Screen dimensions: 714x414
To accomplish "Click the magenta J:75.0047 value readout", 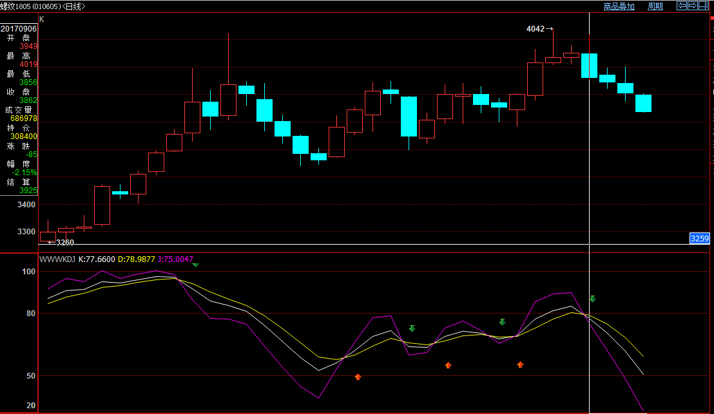I will tap(175, 259).
